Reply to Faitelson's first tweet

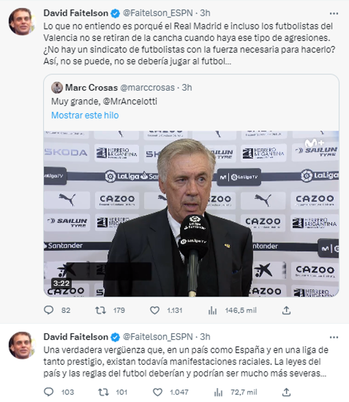[x=48, y=310]
